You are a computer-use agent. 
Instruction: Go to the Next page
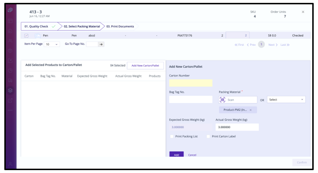[273, 45]
